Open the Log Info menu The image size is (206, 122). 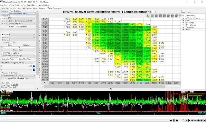click(x=41, y=5)
